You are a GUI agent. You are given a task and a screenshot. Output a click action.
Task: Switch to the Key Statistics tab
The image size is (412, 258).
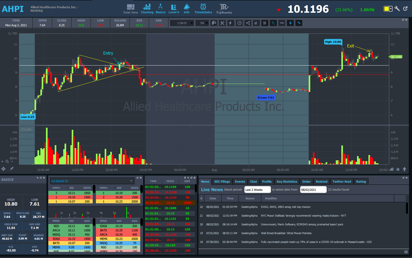tap(287, 182)
